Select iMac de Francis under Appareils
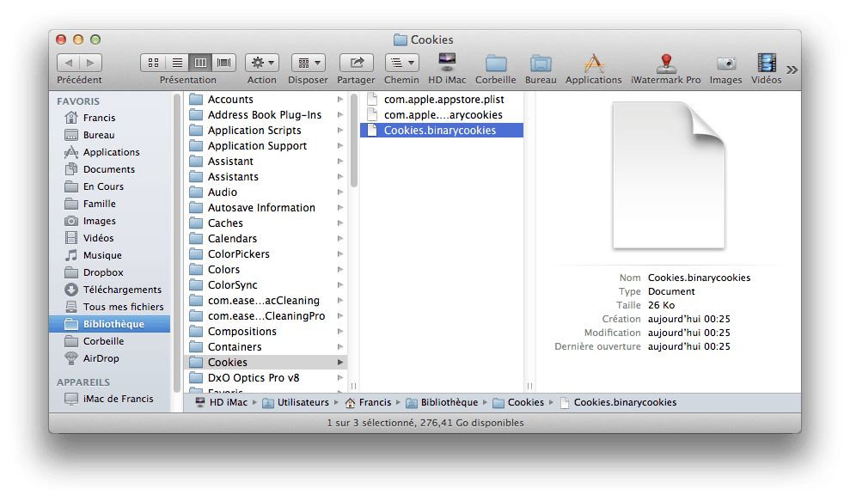 click(x=108, y=399)
